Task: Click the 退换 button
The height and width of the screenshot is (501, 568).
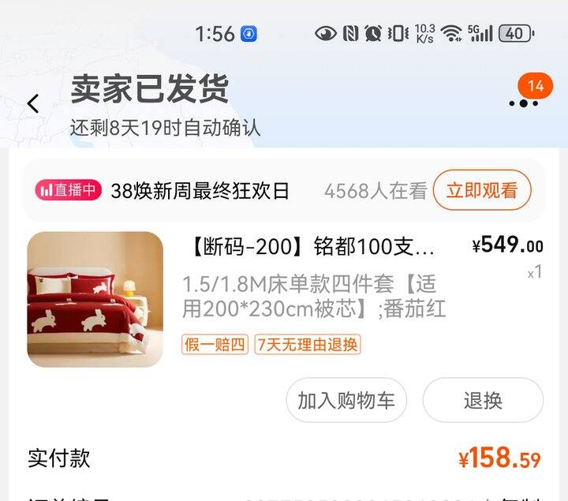Action: pos(483,400)
